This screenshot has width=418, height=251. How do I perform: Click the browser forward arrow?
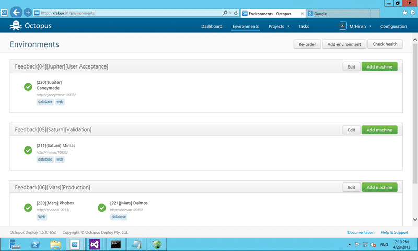[x=28, y=12]
